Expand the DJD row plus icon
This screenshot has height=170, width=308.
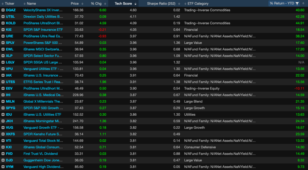coord(3,160)
